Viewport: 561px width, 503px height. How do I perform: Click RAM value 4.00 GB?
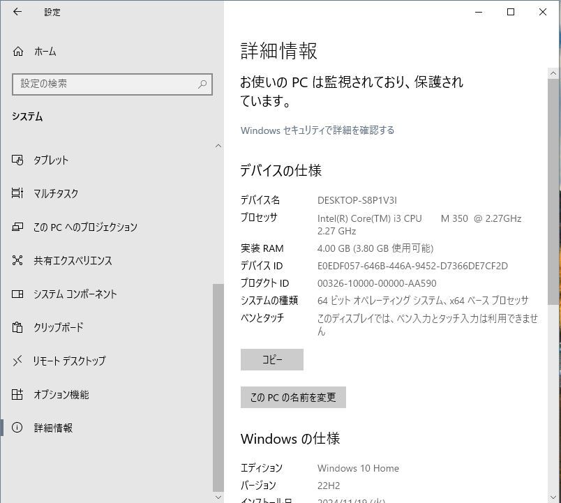click(375, 248)
